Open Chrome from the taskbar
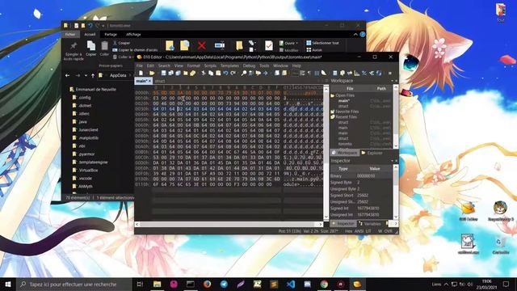The height and width of the screenshot is (291, 517). 324,284
